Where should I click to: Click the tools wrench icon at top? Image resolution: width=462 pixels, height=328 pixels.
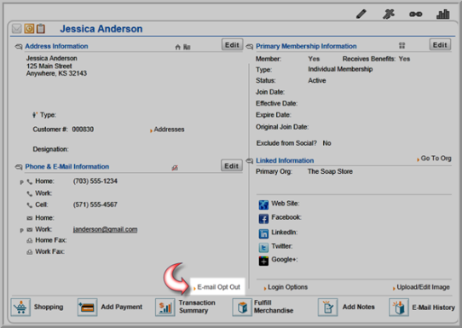click(x=389, y=14)
